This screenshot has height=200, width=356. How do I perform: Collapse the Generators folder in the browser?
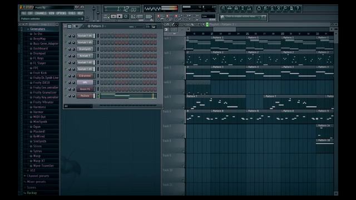click(x=37, y=29)
